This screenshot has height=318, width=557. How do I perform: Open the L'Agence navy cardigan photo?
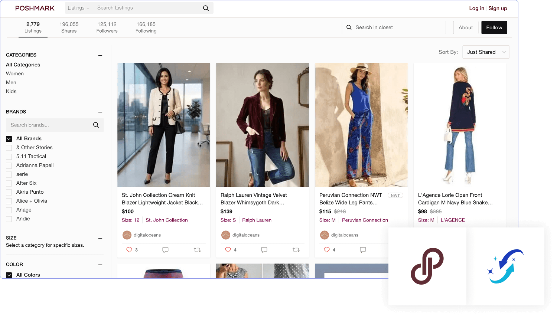460,125
